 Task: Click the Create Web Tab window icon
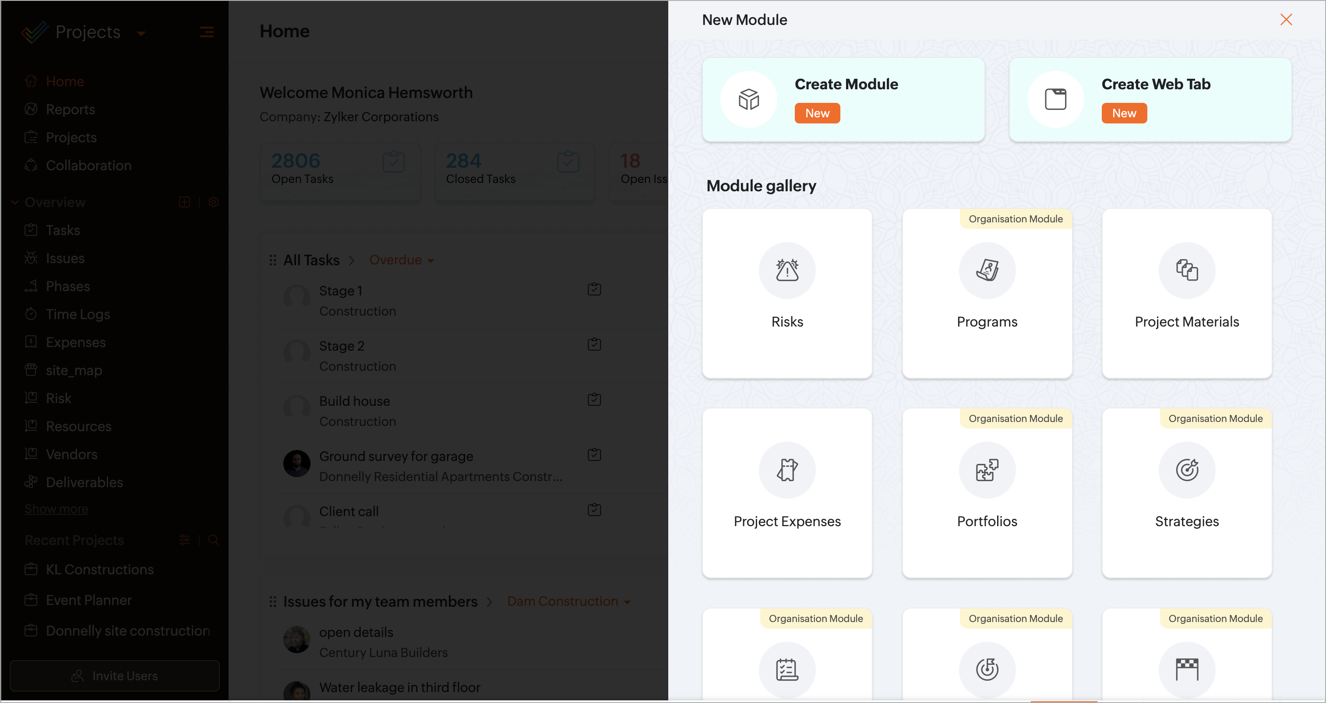1055,99
